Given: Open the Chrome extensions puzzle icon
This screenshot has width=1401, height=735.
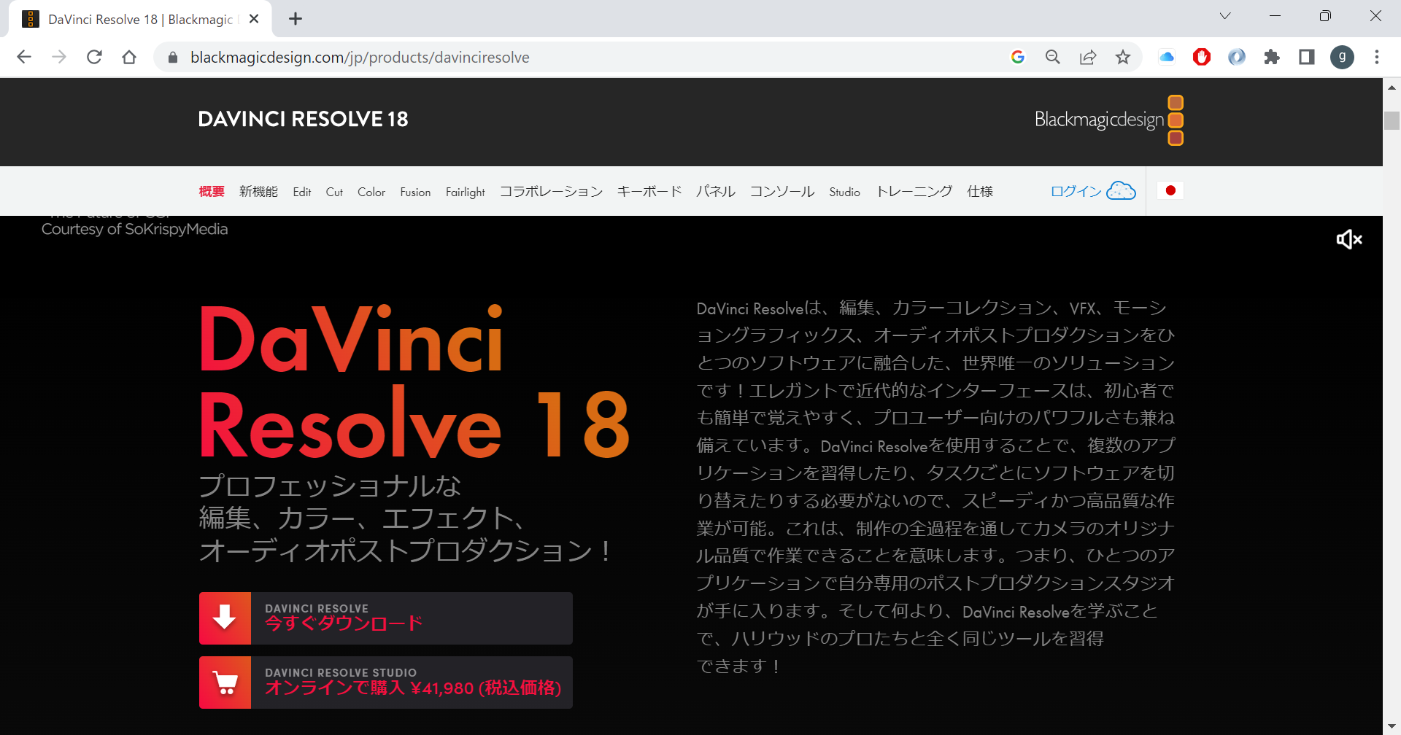Looking at the screenshot, I should click(1272, 58).
